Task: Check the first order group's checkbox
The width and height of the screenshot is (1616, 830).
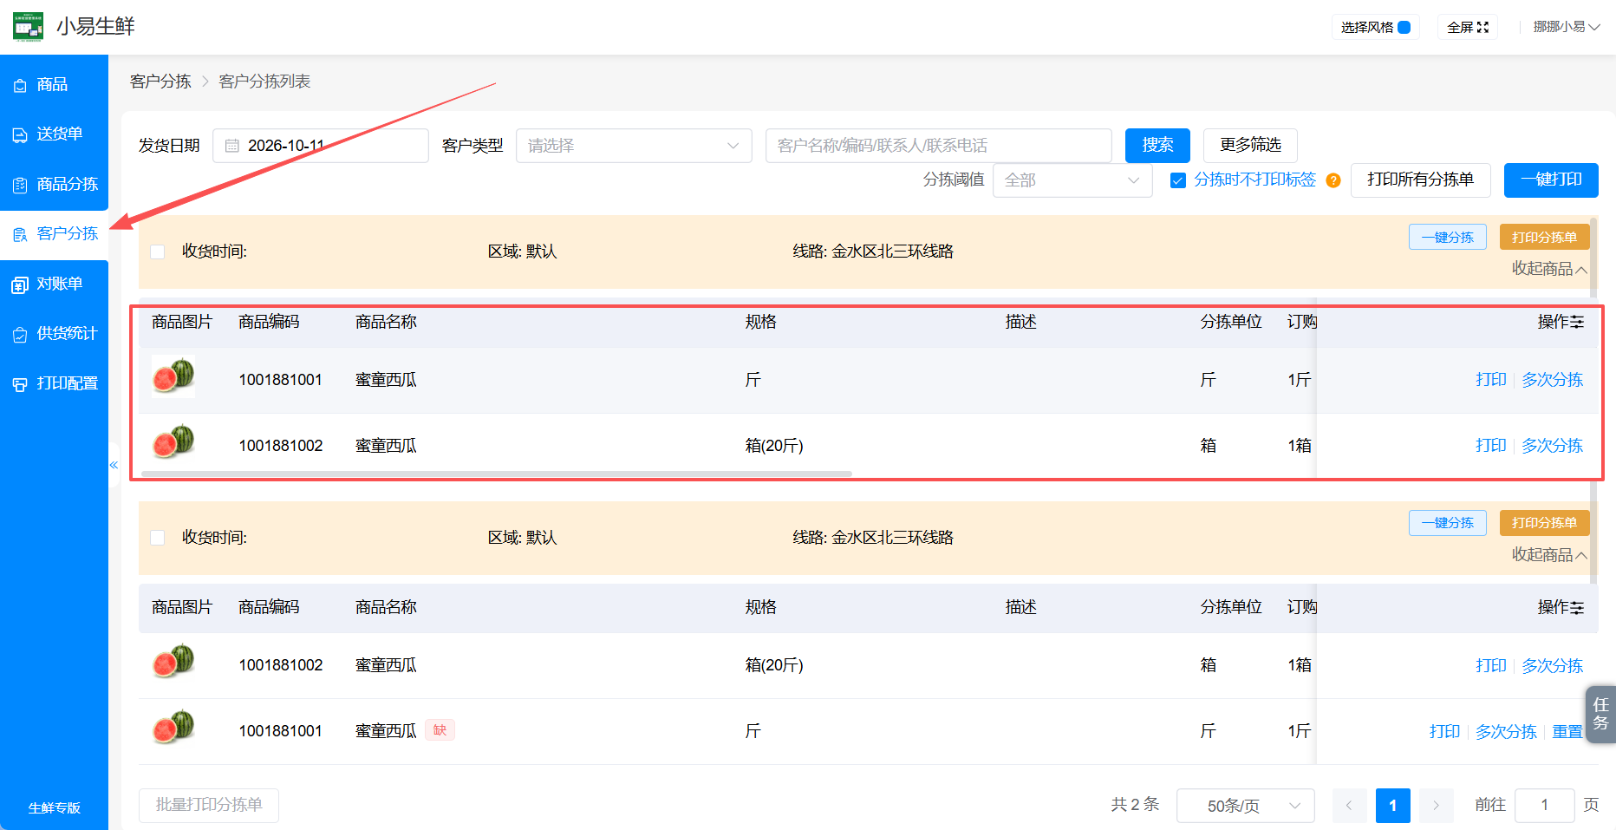Action: 158,252
